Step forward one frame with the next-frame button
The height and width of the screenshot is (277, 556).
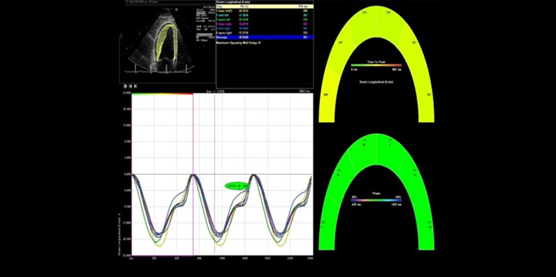pyautogui.click(x=136, y=86)
